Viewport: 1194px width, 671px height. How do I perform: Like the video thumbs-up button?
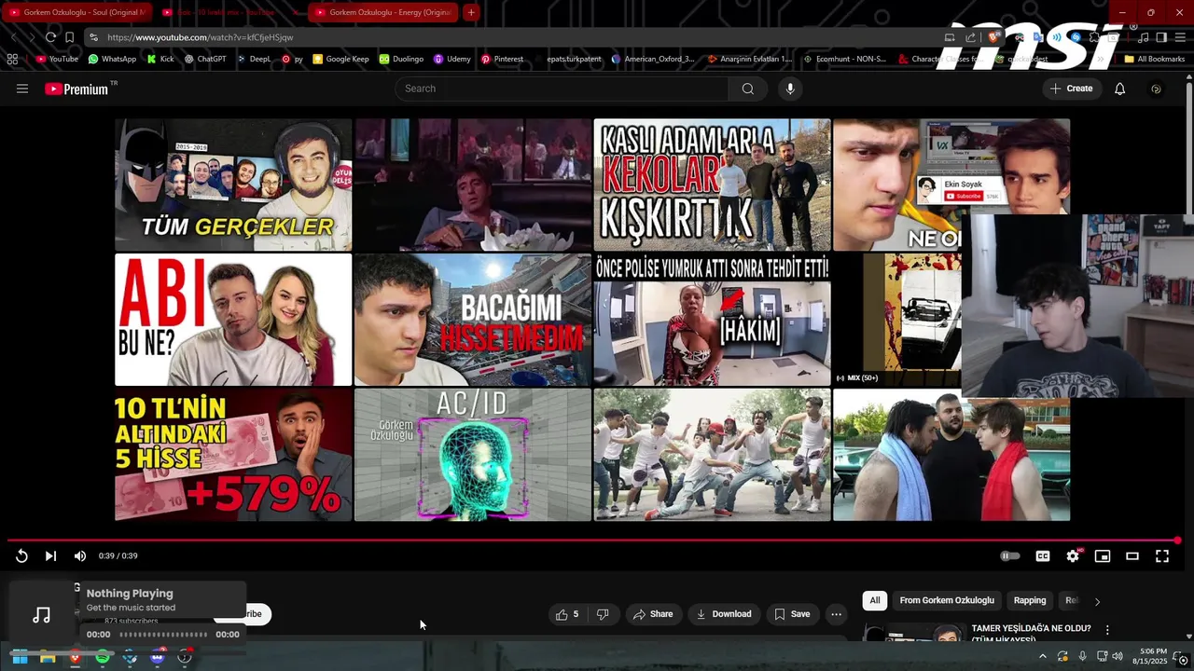(567, 614)
